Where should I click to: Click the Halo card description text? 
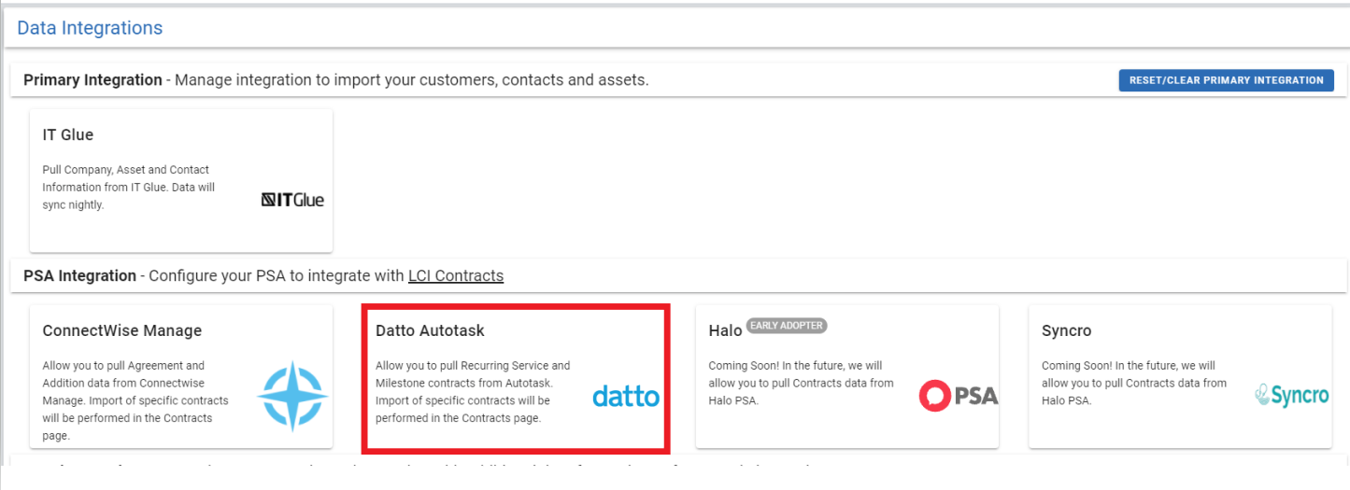(x=801, y=383)
